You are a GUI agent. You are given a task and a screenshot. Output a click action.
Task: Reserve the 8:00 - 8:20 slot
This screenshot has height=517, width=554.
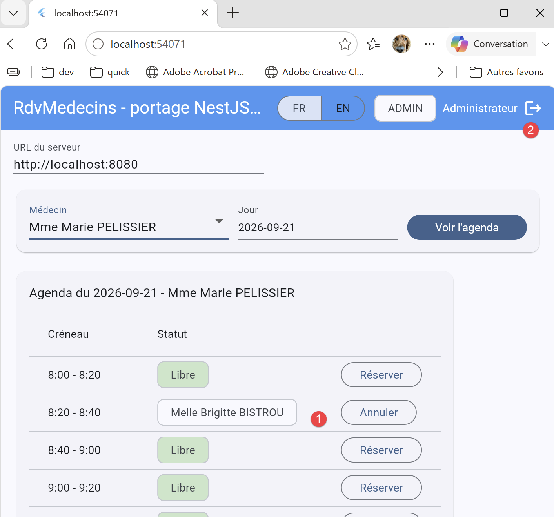coord(381,375)
